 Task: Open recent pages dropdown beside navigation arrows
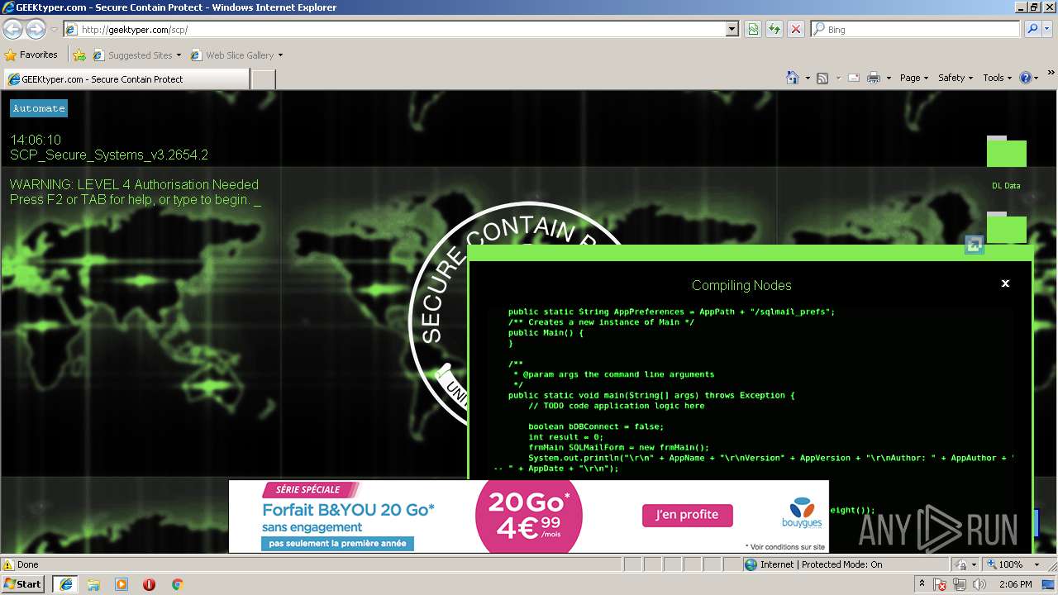pos(54,30)
